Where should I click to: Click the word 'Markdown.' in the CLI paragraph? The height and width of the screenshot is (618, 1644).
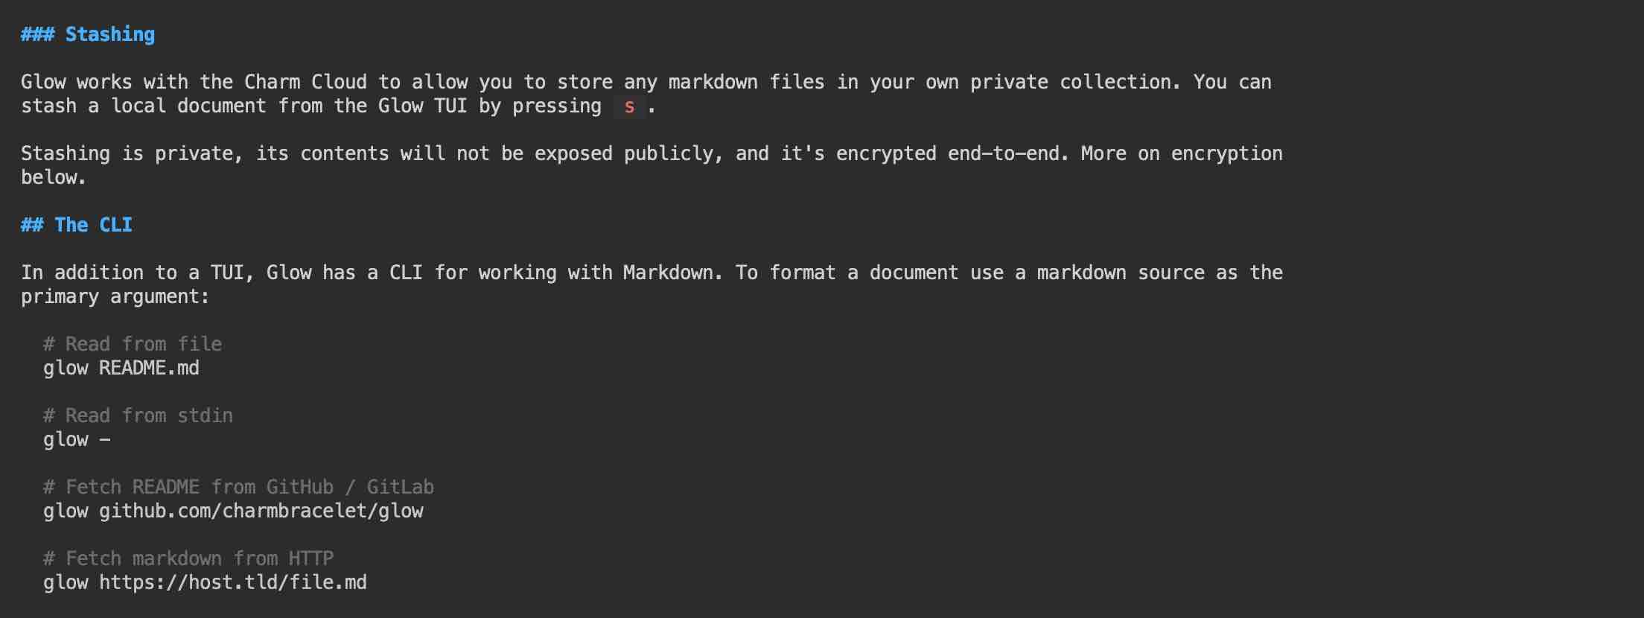673,273
